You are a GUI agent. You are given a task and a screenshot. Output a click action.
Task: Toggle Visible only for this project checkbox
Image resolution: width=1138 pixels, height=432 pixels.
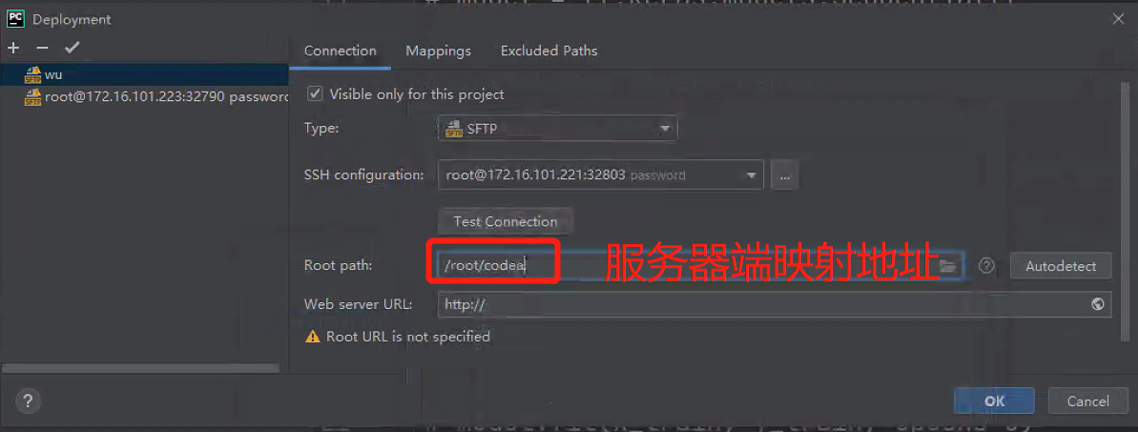click(x=315, y=93)
